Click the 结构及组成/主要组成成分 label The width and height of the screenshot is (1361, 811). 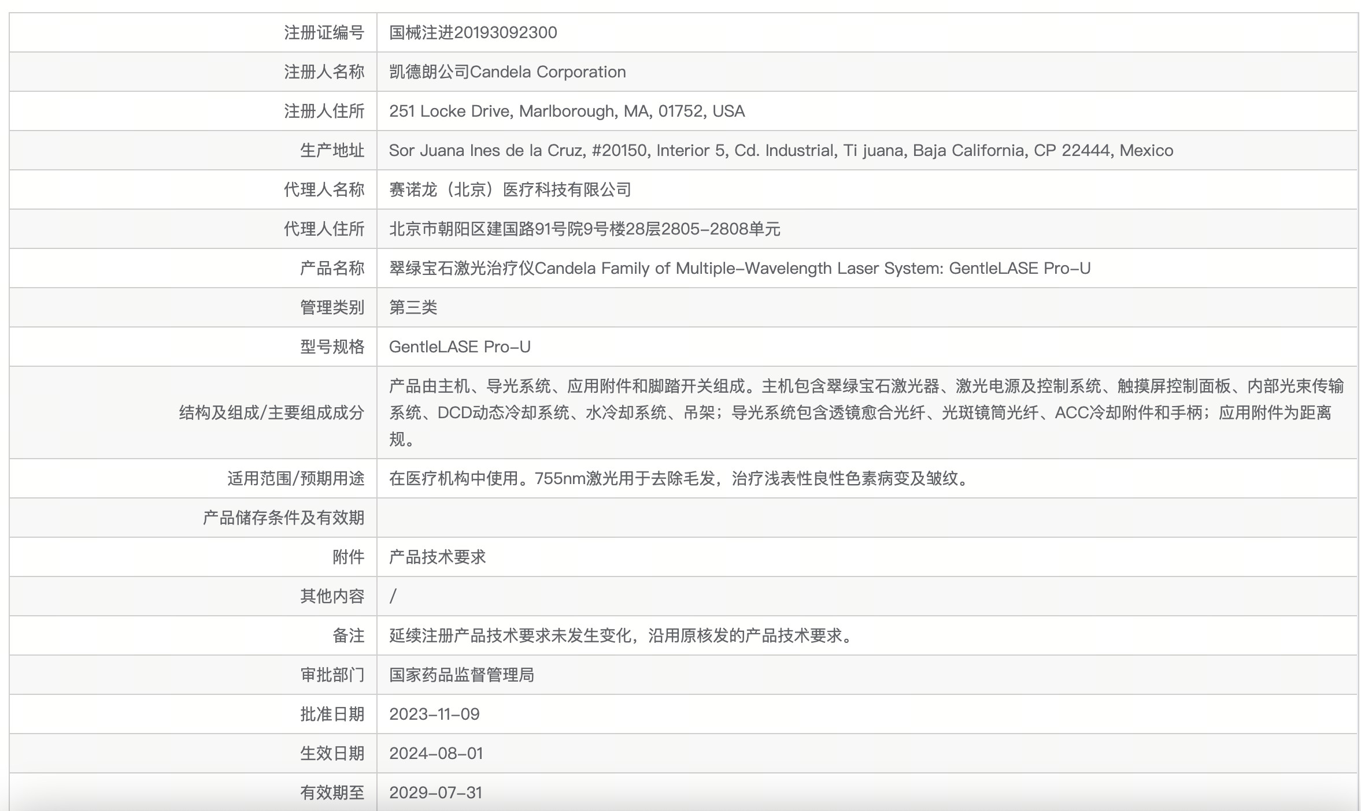(272, 412)
